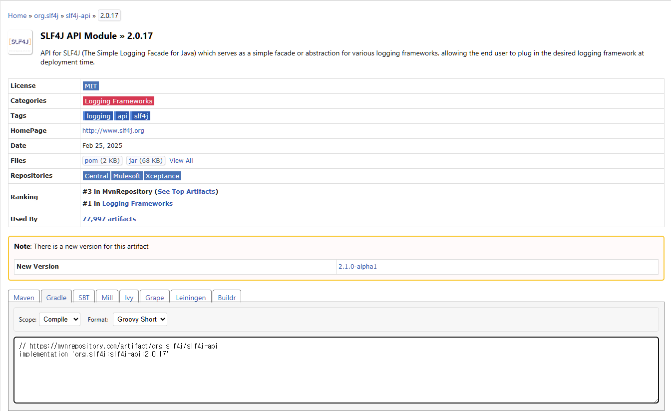Visit http://www.slf4j.org homepage link
This screenshot has width=671, height=411.
(113, 131)
